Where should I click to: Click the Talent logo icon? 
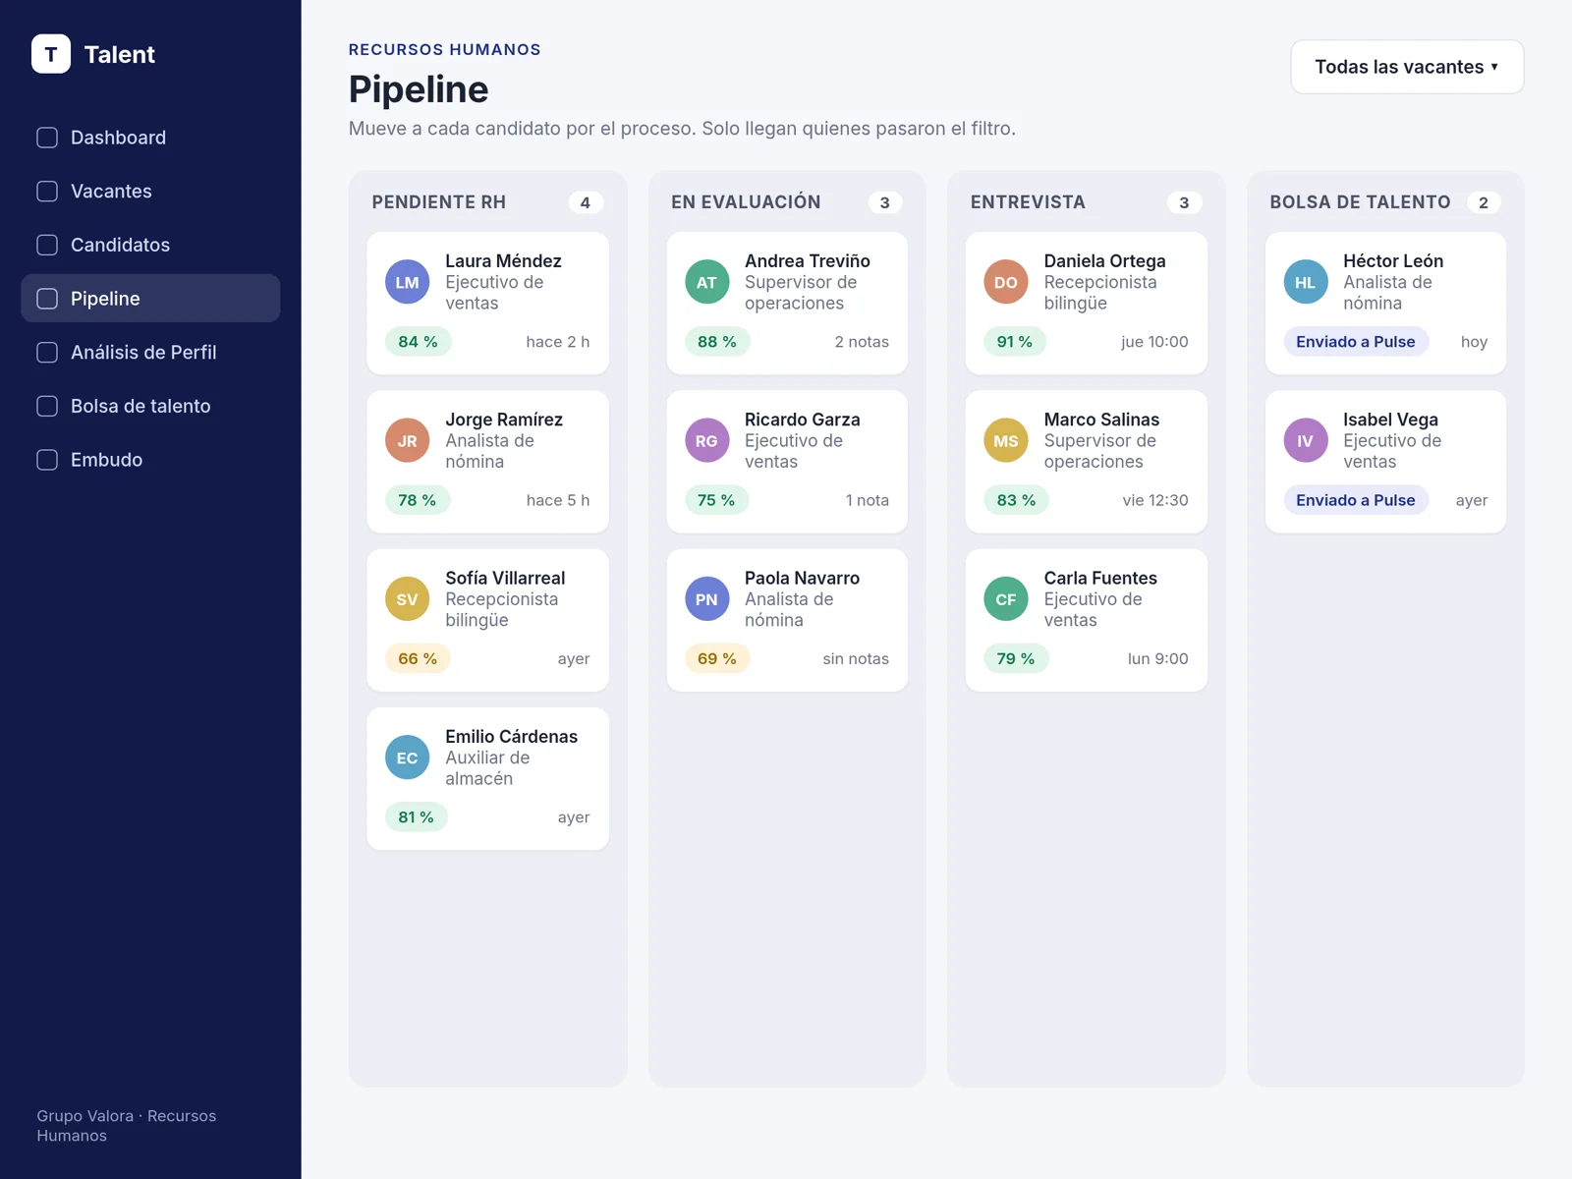pos(51,54)
